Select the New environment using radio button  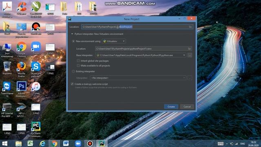point(73,41)
